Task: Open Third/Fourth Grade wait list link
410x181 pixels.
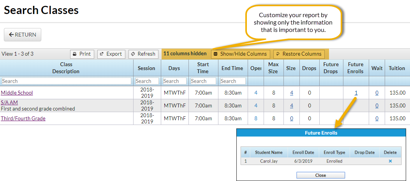Action: 377,118
